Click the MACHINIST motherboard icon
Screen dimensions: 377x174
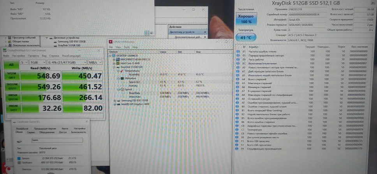tap(118, 59)
